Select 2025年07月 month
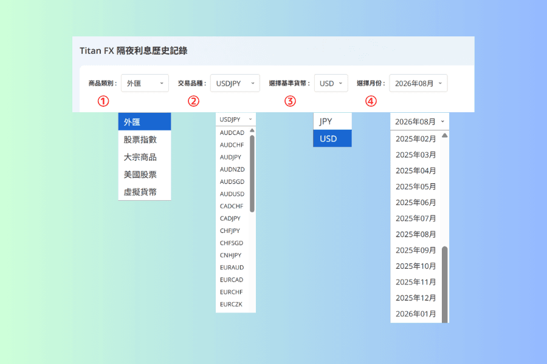Image resolution: width=547 pixels, height=364 pixels. click(416, 218)
